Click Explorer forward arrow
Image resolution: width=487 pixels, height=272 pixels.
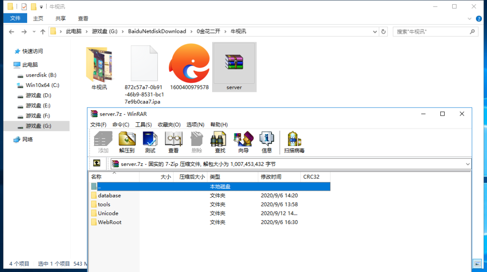click(x=24, y=32)
